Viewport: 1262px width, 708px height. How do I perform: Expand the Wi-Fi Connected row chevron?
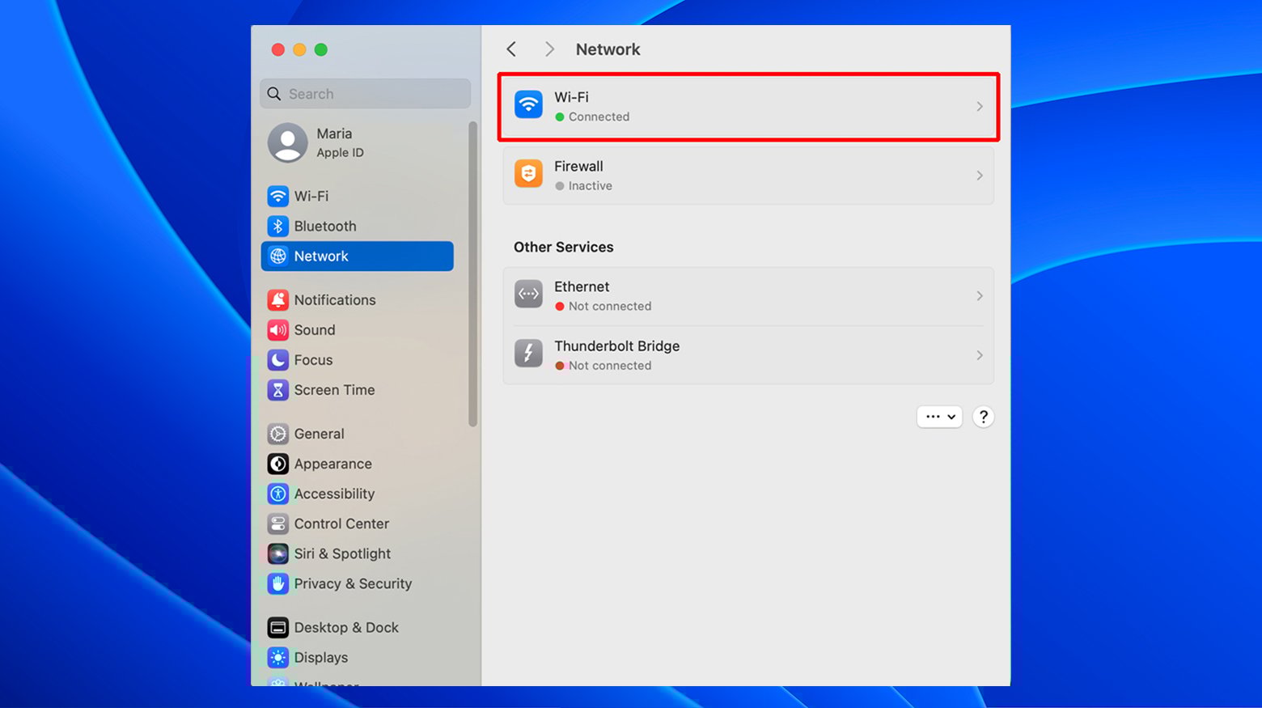coord(979,107)
